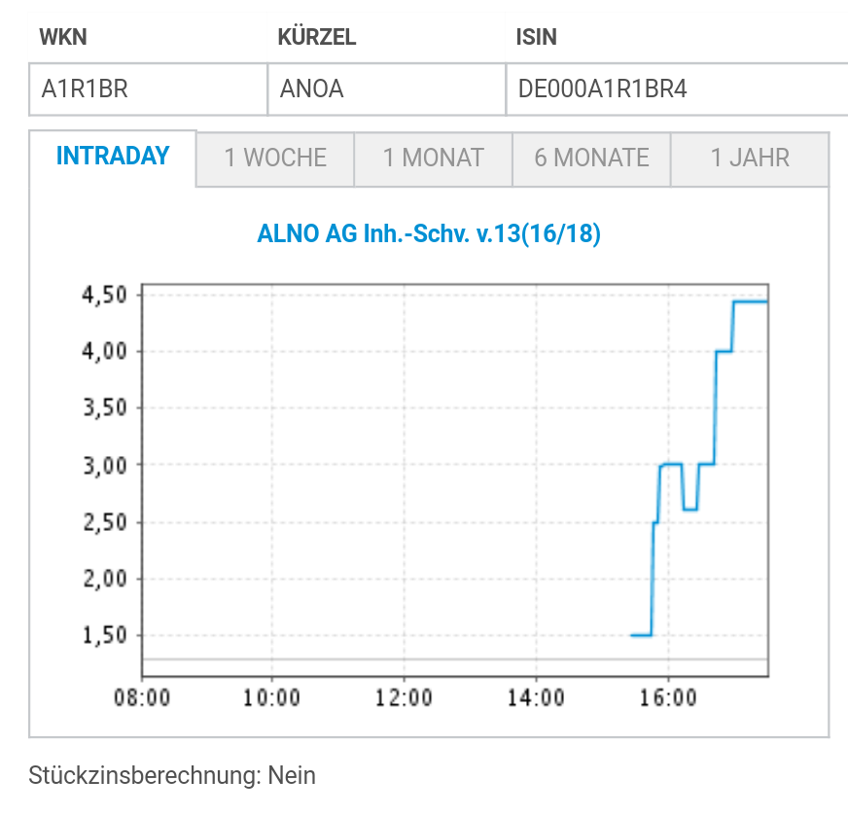The height and width of the screenshot is (815, 848).
Task: Click the Stückzinsberechnung: Nein text
Action: 172,775
